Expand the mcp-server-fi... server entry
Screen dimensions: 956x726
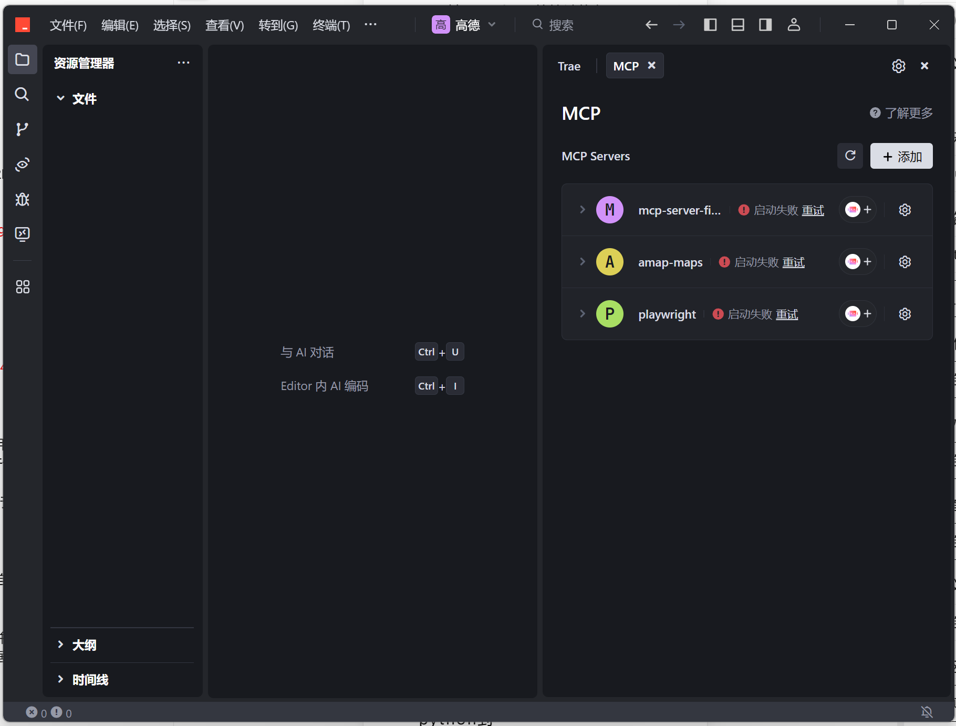point(582,210)
